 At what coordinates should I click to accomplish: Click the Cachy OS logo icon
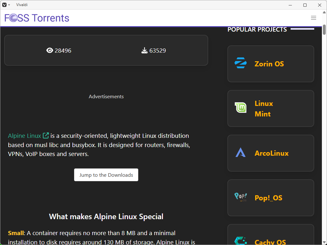(x=240, y=241)
